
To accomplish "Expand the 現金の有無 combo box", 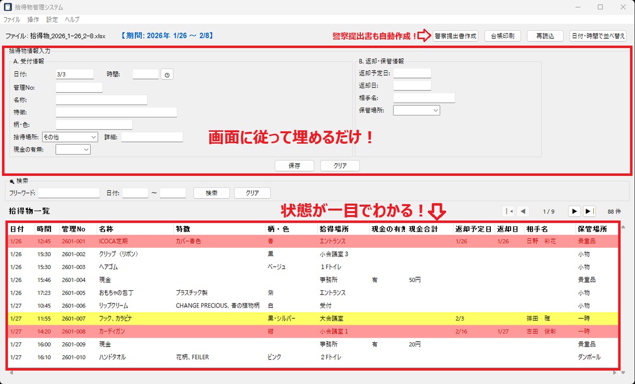I will (73, 149).
